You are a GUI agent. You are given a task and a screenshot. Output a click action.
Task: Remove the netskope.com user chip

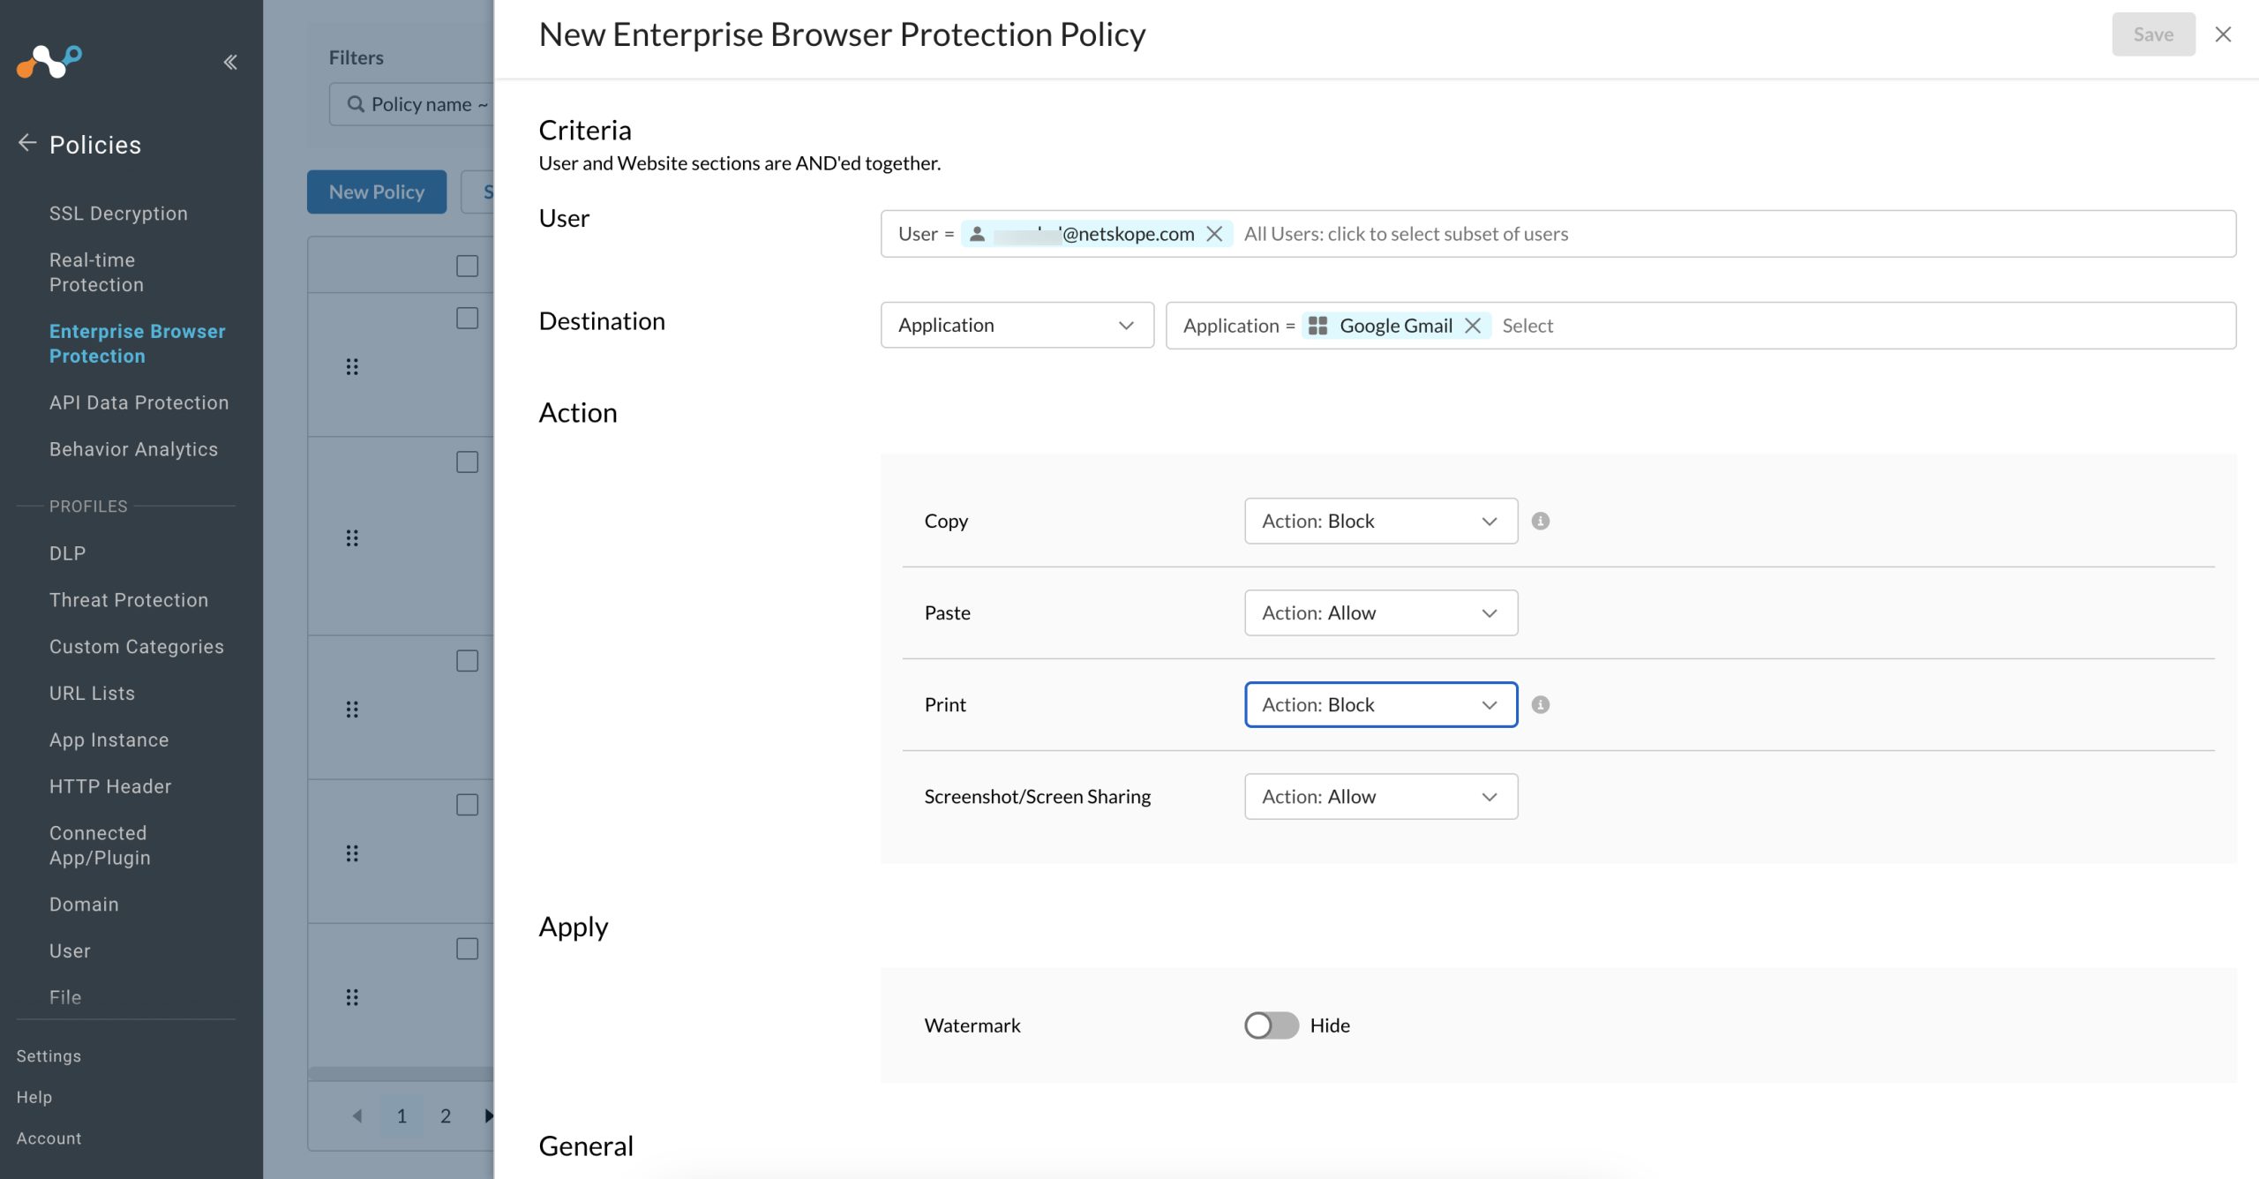click(1214, 234)
